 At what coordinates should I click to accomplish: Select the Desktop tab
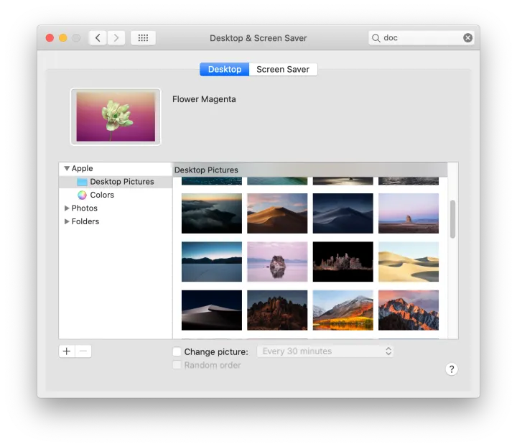coord(224,70)
